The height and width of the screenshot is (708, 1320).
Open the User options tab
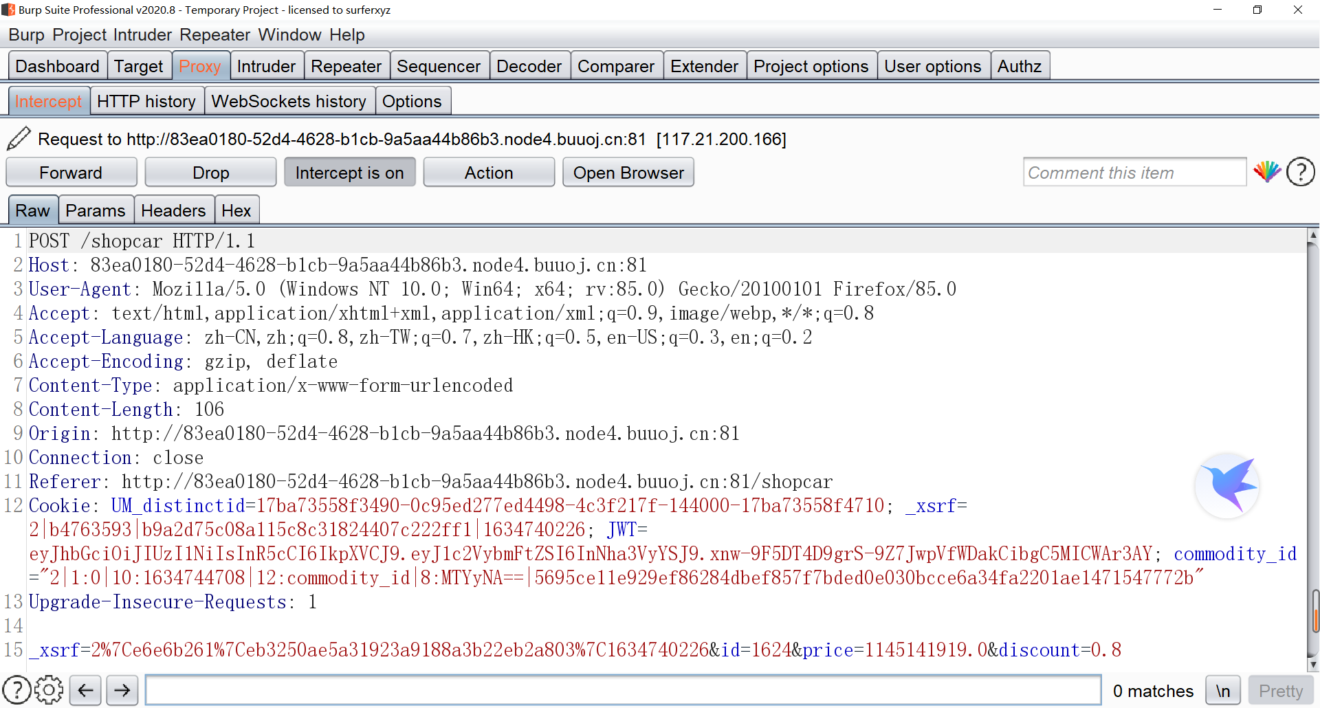tap(933, 66)
